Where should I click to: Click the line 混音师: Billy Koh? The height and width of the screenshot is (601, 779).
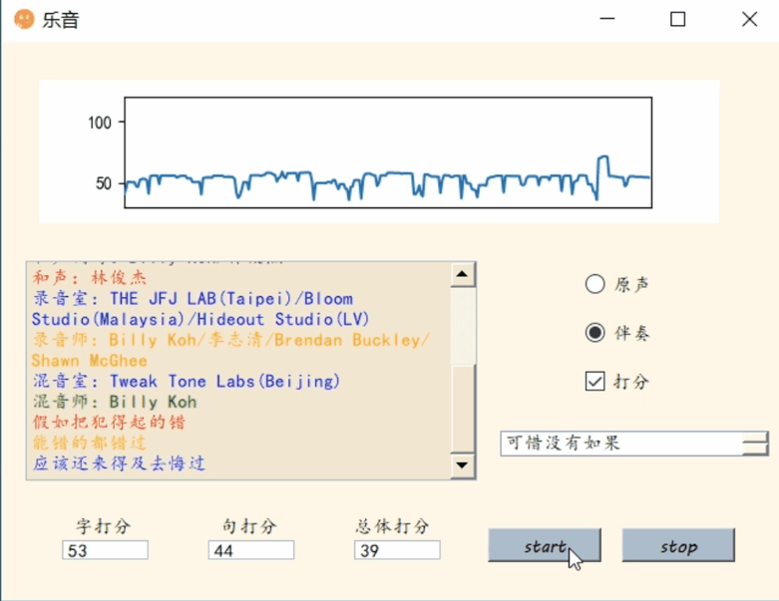(115, 402)
